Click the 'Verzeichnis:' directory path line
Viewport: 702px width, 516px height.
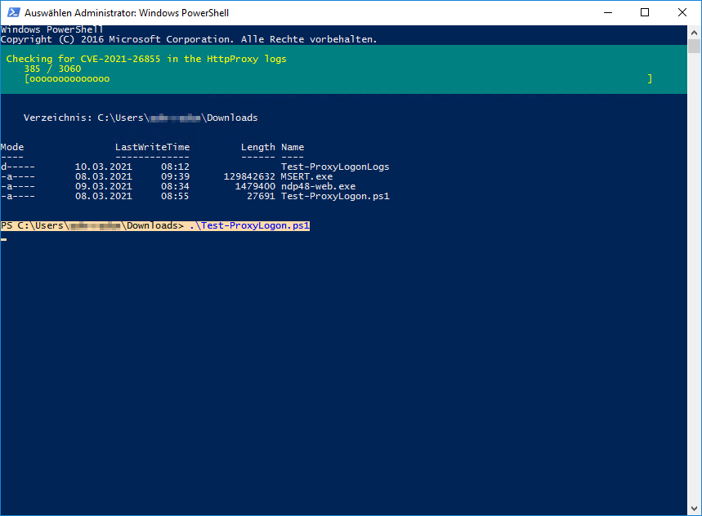[141, 118]
